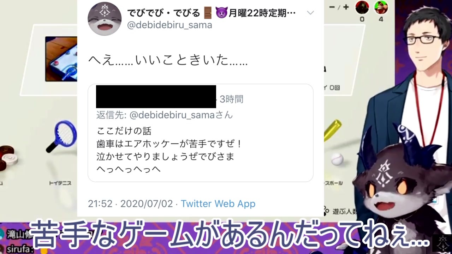Open the air hockey game thumbnail
The image size is (452, 254).
[x=61, y=59]
